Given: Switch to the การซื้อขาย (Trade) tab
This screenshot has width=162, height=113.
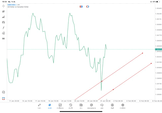Looking at the screenshot, I should click(60, 106).
